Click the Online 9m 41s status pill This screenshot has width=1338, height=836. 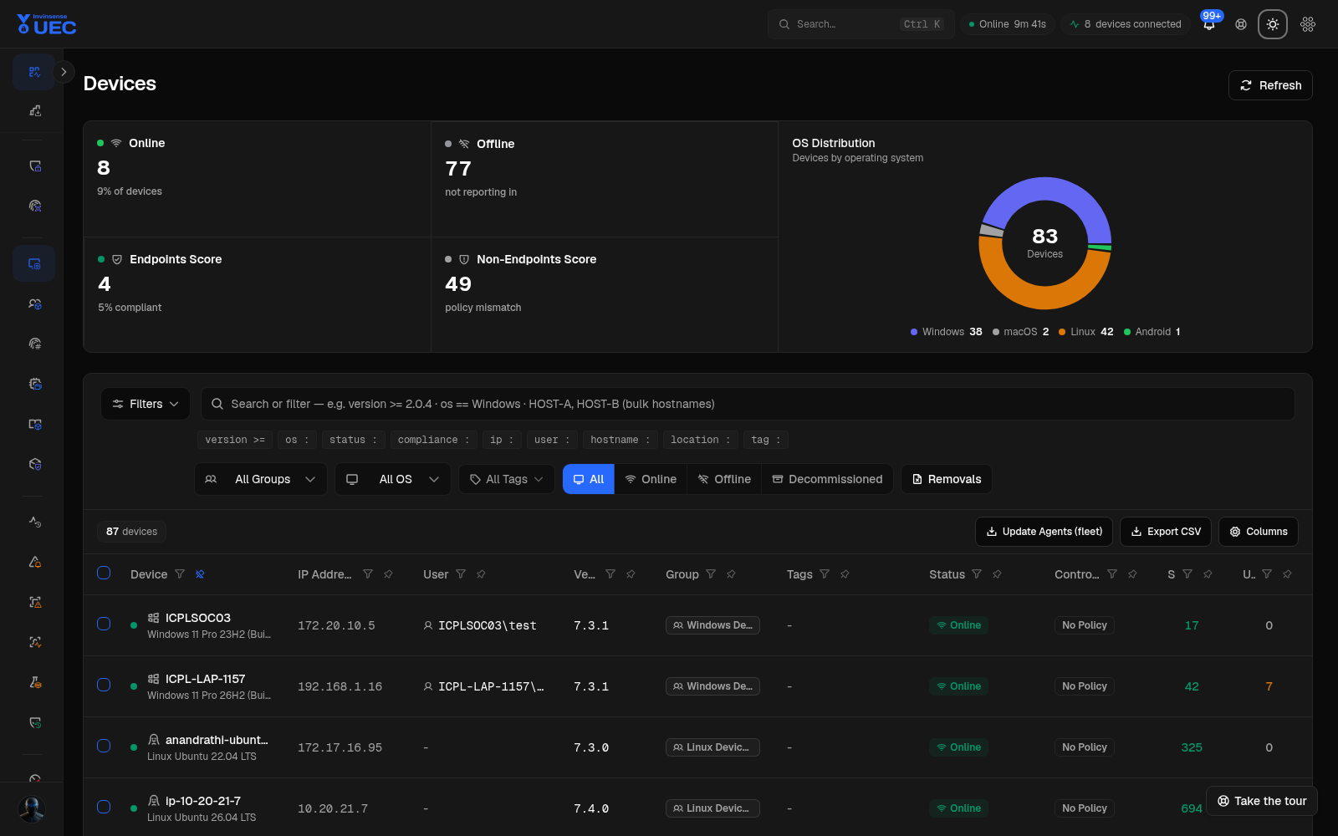(1007, 24)
